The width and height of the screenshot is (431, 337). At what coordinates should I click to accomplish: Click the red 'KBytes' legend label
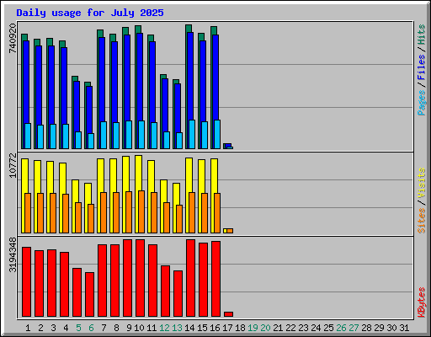click(x=421, y=302)
